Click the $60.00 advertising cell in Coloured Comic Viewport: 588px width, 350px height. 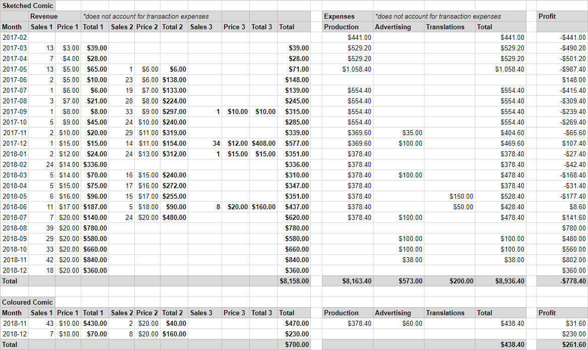click(x=399, y=323)
